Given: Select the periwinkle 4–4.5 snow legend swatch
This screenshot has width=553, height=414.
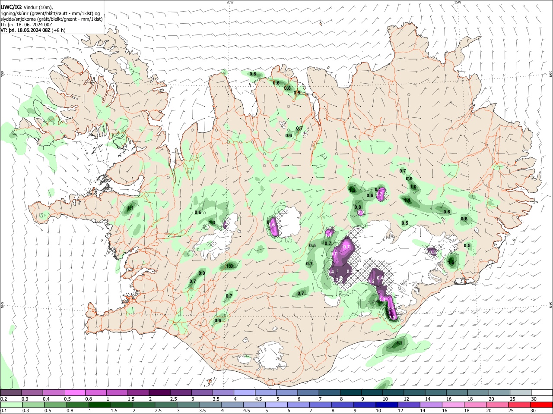Looking at the screenshot, I should pos(244,392).
